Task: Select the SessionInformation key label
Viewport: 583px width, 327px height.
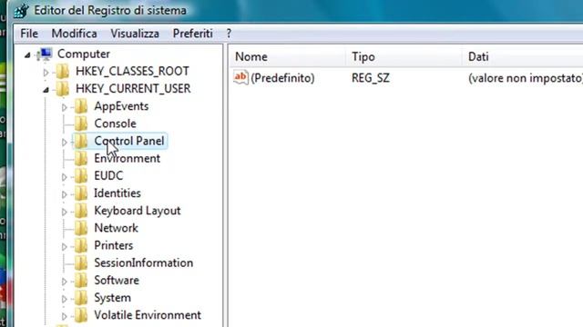Action: point(144,263)
